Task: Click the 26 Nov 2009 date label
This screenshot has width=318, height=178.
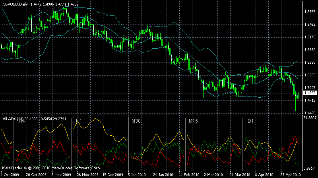Action: [87, 174]
